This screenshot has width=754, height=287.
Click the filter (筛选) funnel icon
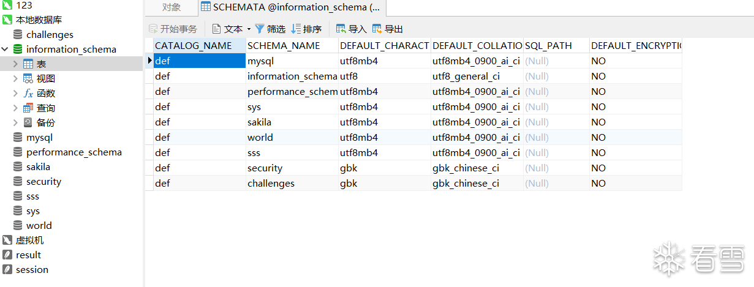pos(260,29)
